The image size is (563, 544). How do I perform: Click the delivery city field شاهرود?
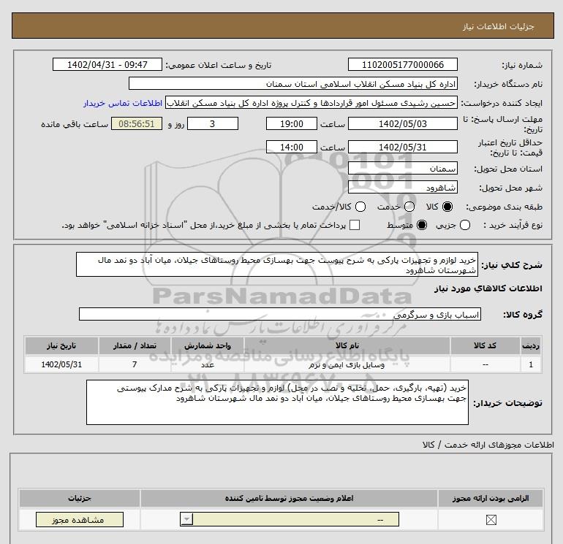coord(402,187)
